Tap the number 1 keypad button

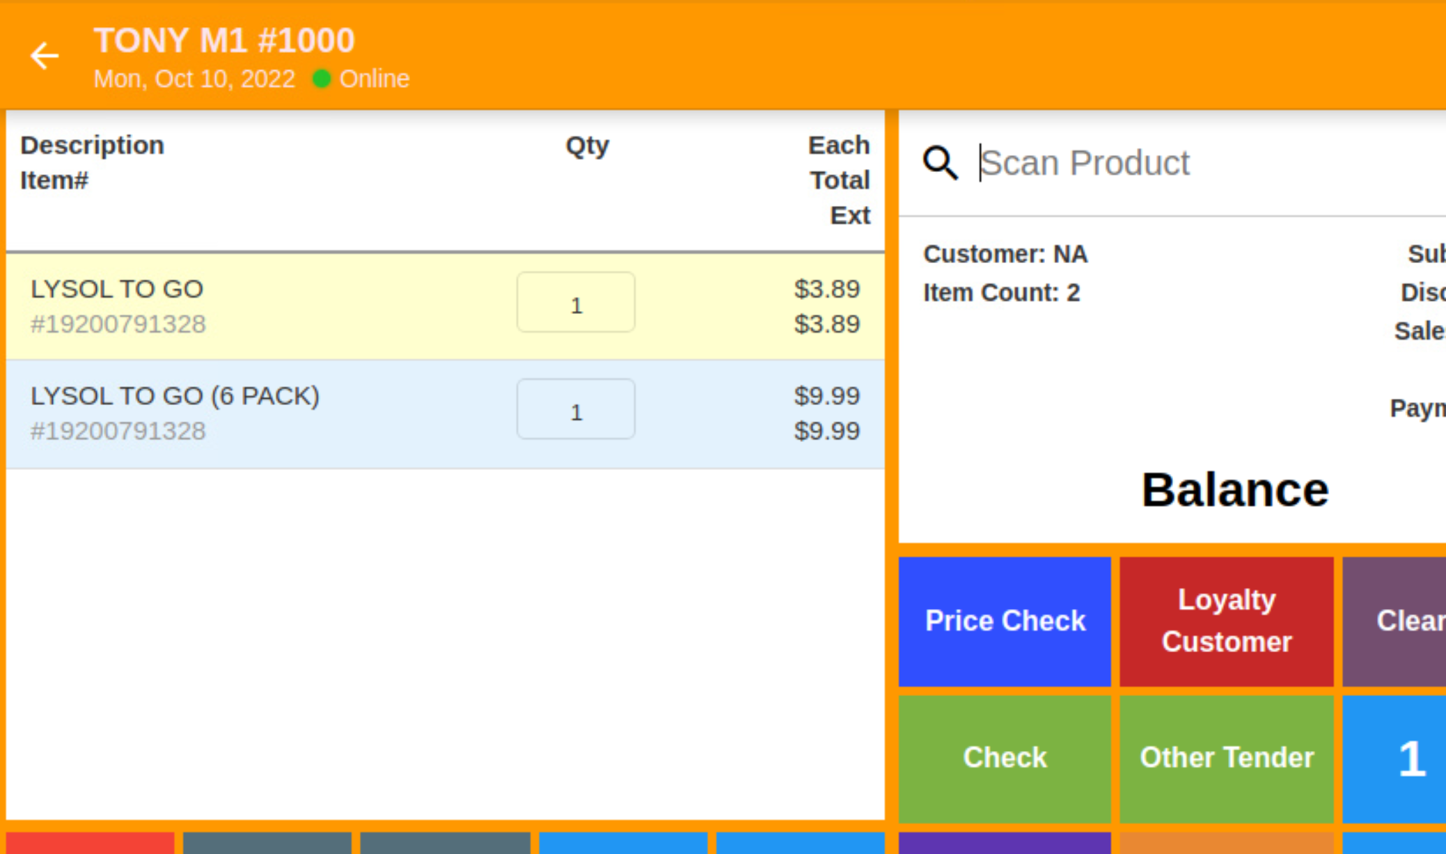1394,759
